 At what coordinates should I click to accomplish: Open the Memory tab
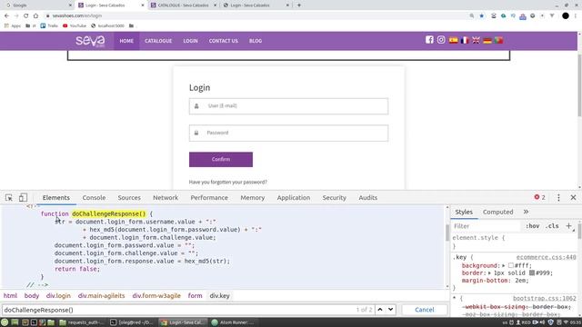[253, 198]
